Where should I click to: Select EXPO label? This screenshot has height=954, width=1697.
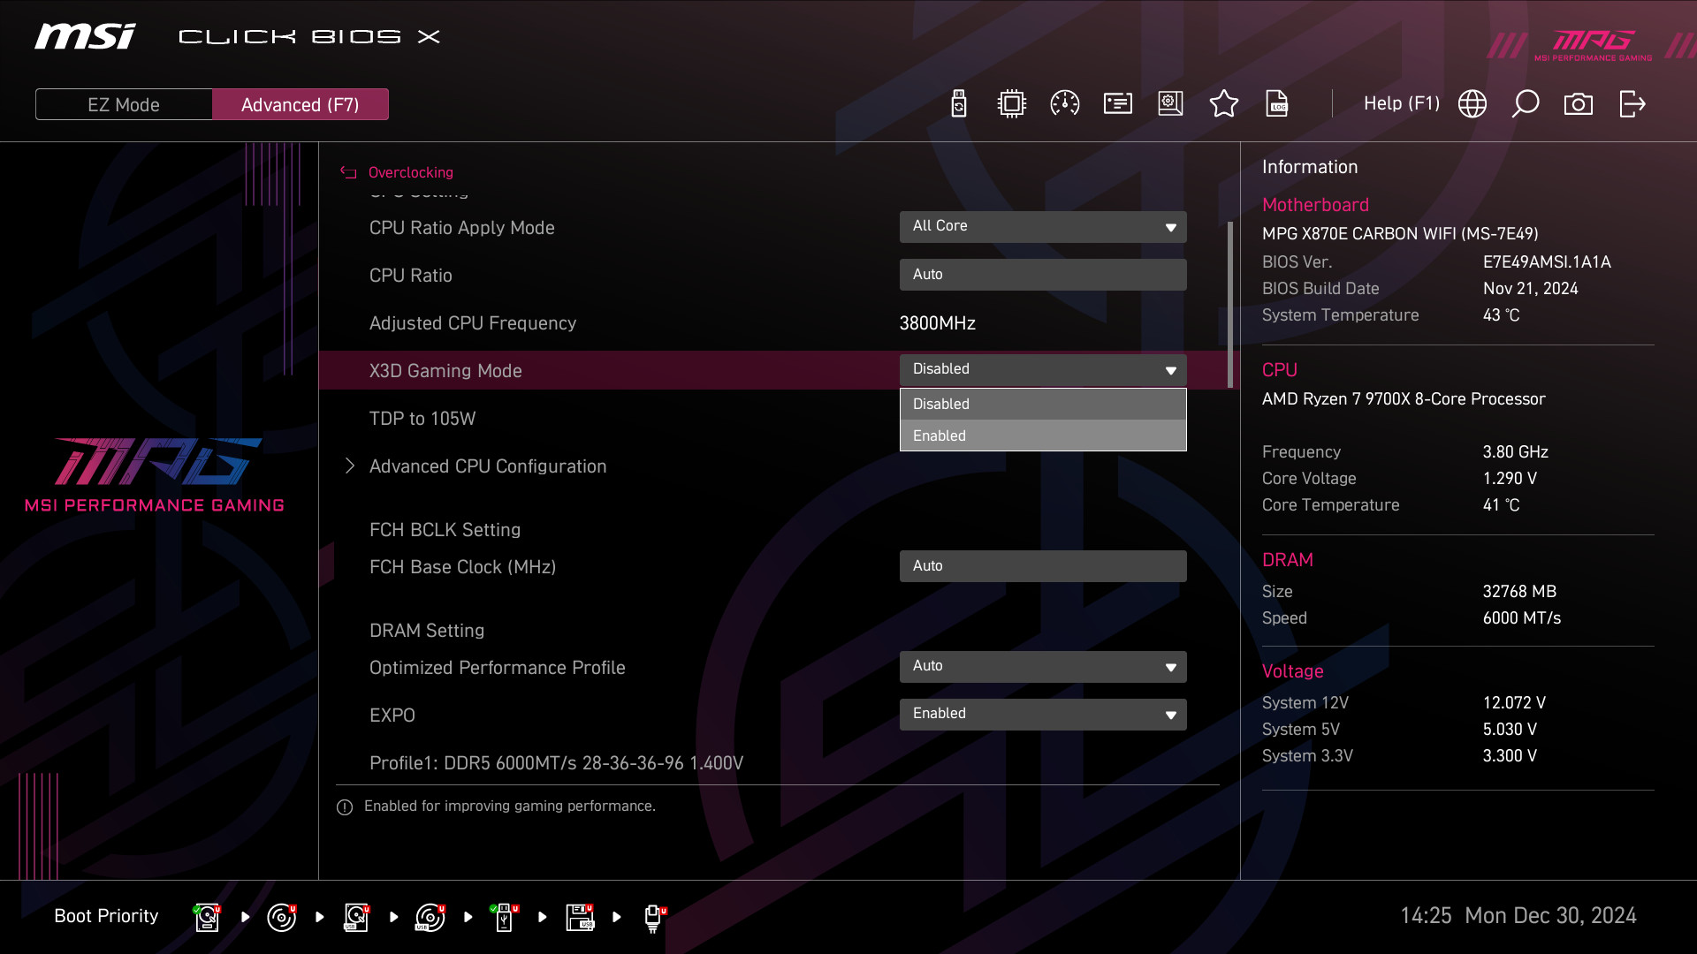[392, 715]
